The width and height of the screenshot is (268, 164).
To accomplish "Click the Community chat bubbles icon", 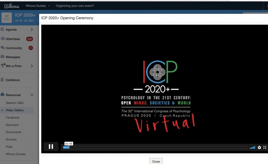I will 3,47.
